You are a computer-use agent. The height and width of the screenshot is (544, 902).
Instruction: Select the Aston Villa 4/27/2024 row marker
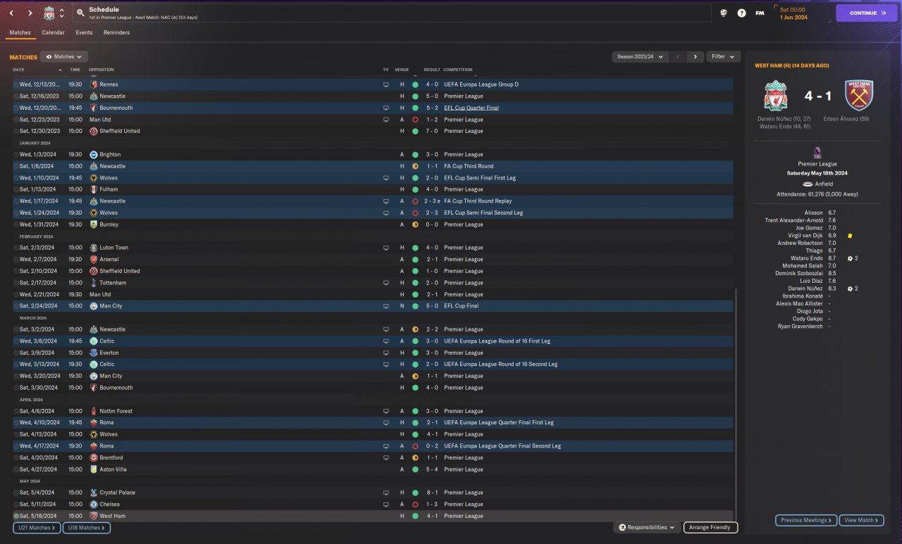click(16, 469)
